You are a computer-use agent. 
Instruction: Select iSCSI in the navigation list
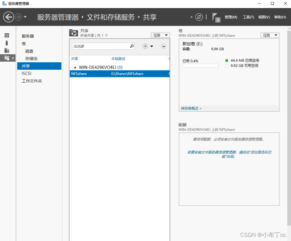pos(27,74)
